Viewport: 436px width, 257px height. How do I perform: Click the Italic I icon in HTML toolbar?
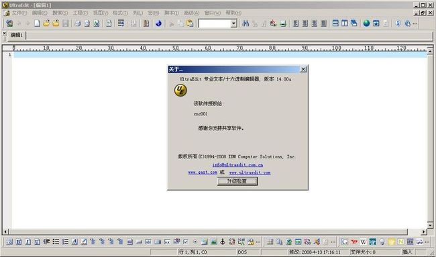click(28, 242)
